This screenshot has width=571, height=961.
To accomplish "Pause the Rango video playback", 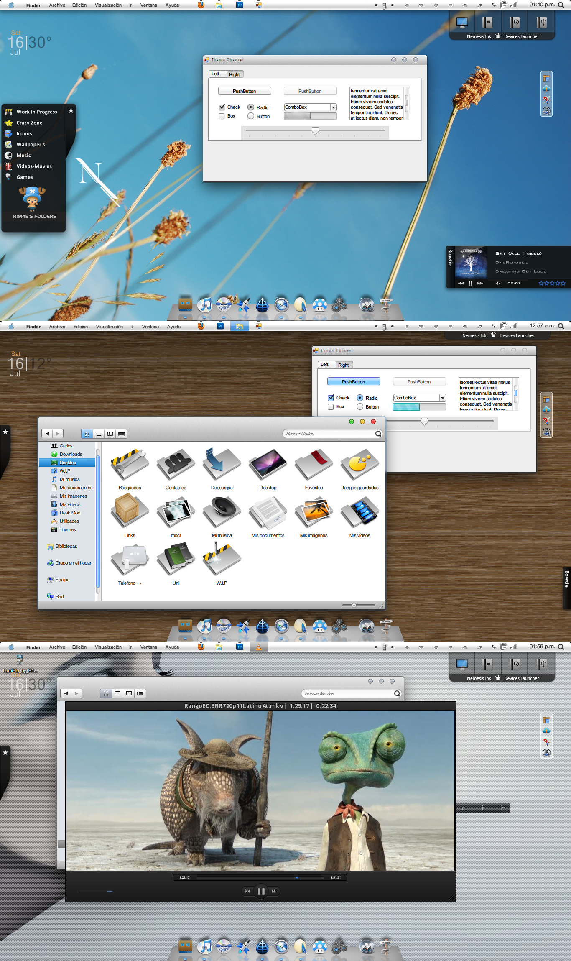I will (261, 891).
